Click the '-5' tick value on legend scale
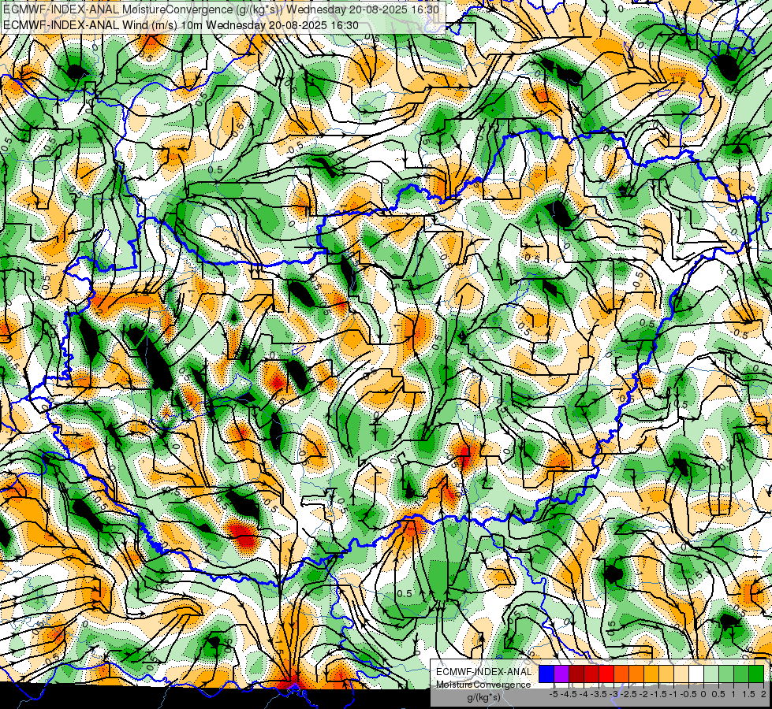Image resolution: width=772 pixels, height=709 pixels. point(554,694)
